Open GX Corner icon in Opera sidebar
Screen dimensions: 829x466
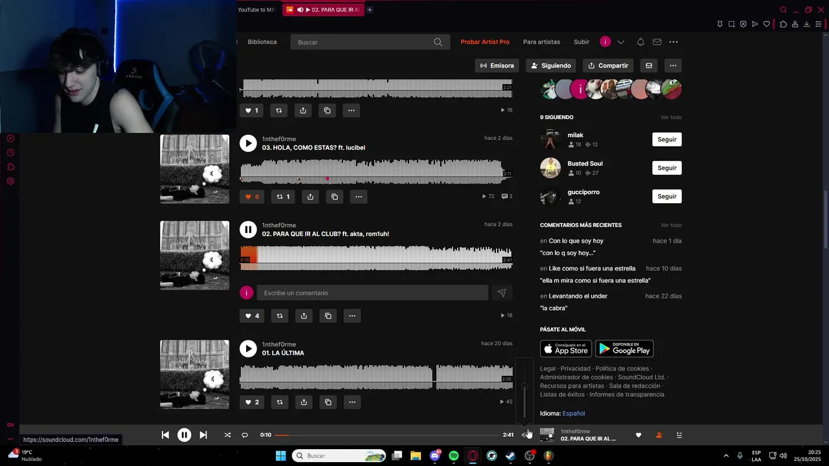(10, 425)
